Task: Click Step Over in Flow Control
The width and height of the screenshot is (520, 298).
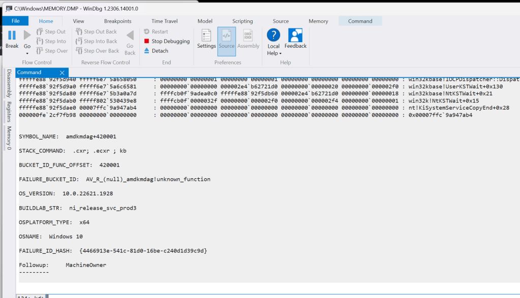Action: click(52, 51)
